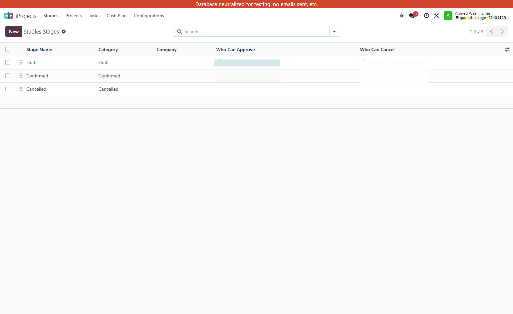513x314 pixels.
Task: Open optional columns adjust icon
Action: tap(507, 50)
